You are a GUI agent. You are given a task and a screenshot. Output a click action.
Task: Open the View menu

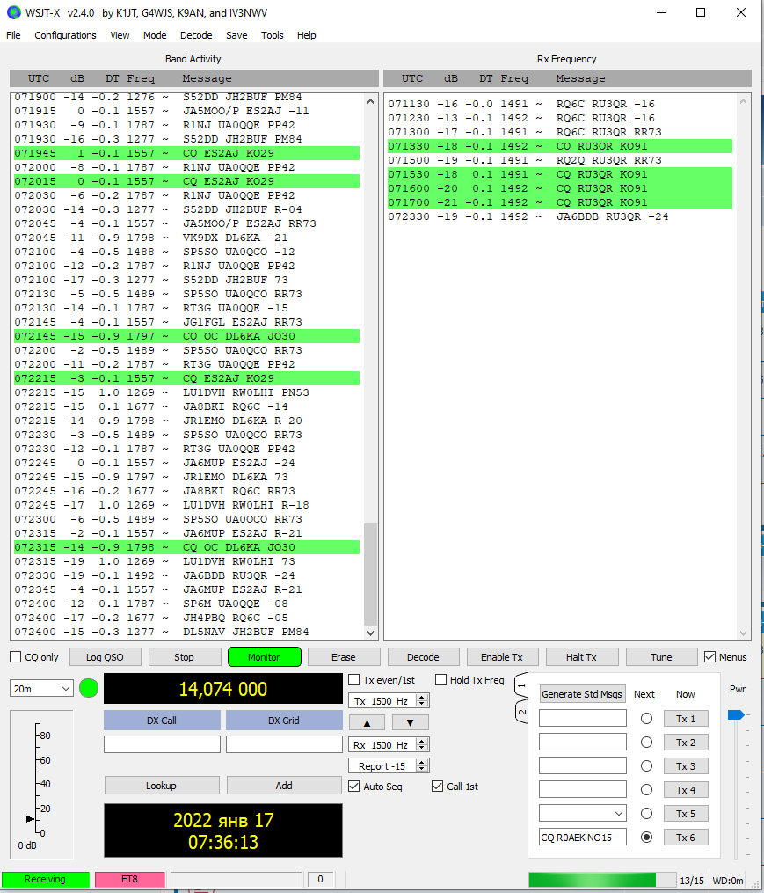(120, 35)
